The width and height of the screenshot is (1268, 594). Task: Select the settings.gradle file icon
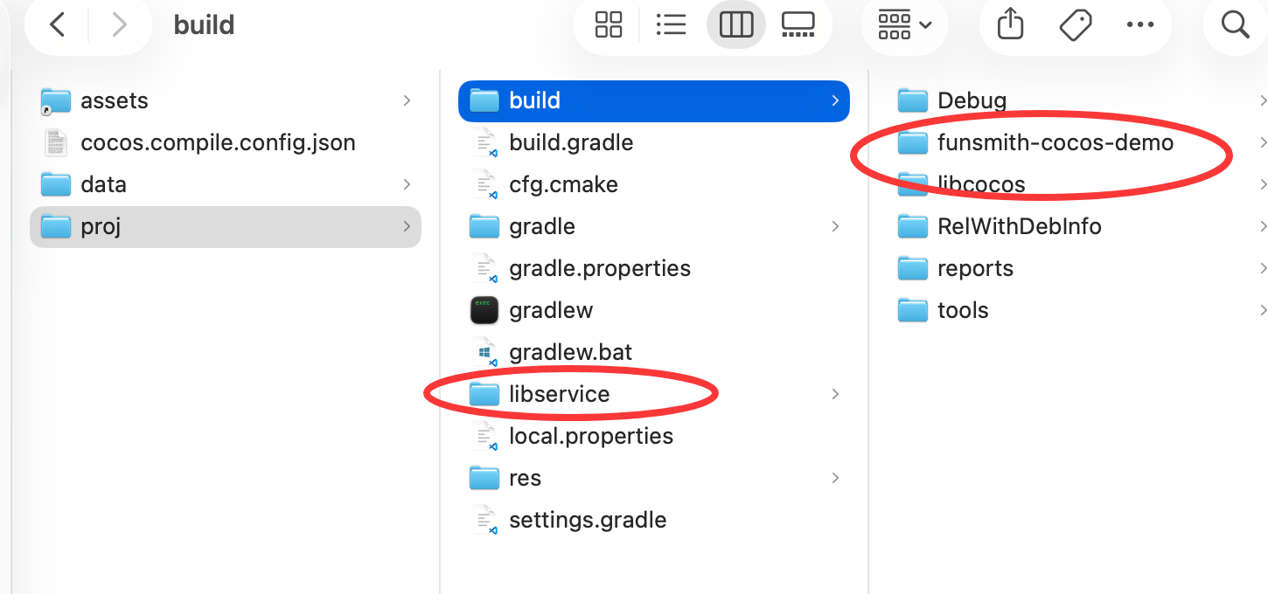(484, 520)
